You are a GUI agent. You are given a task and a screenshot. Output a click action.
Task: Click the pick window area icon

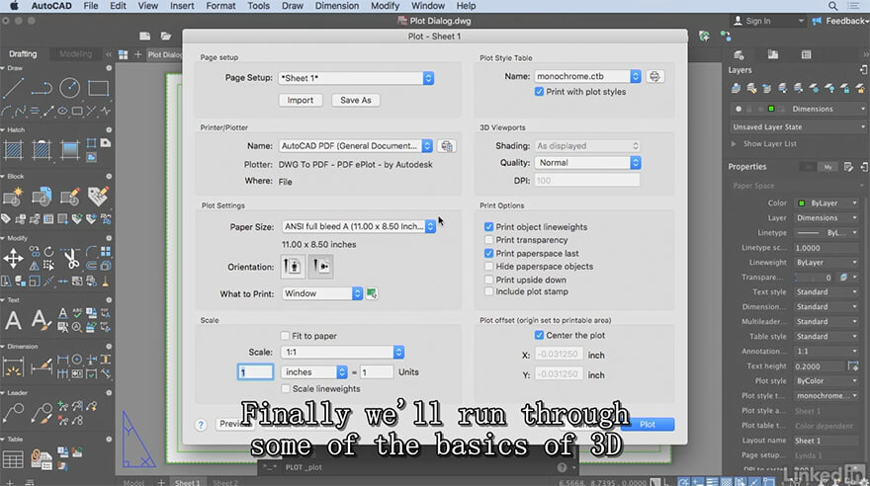point(372,293)
